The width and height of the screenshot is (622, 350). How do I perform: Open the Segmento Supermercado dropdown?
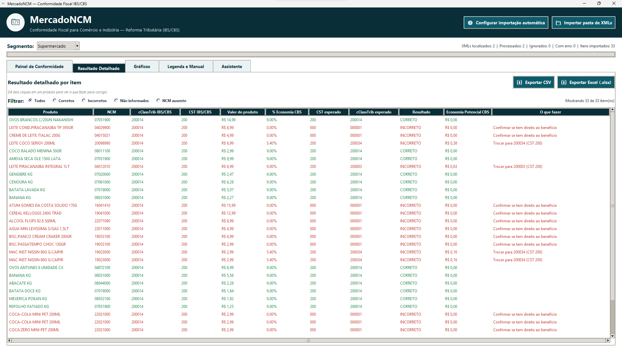58,46
